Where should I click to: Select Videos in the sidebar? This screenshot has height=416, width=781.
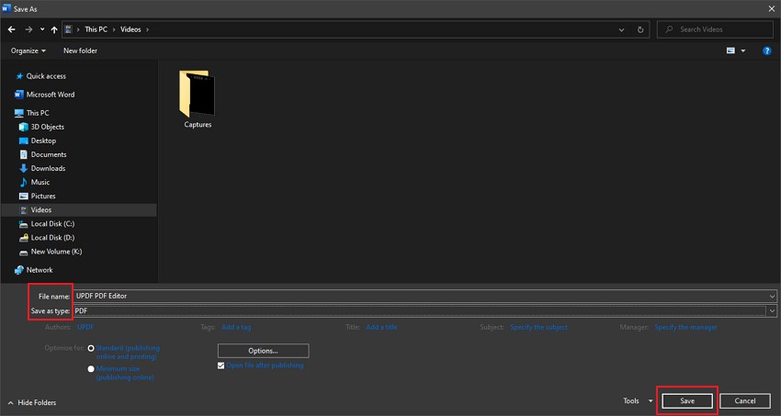pos(79,210)
